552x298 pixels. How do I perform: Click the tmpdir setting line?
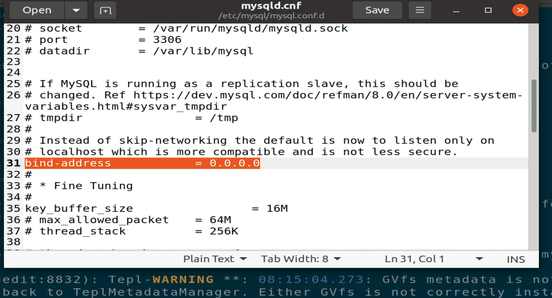pos(131,118)
